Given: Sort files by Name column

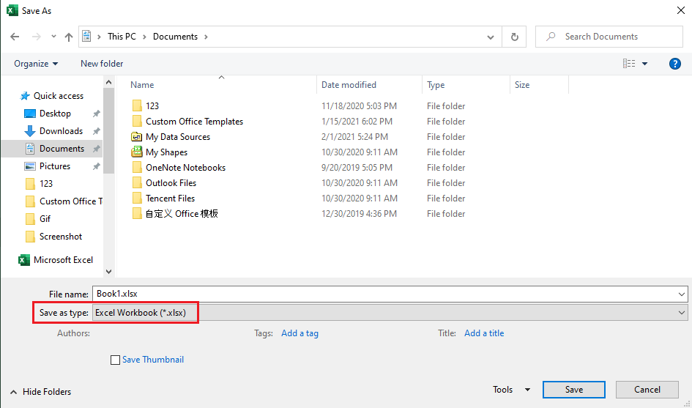Looking at the screenshot, I should click(x=142, y=85).
